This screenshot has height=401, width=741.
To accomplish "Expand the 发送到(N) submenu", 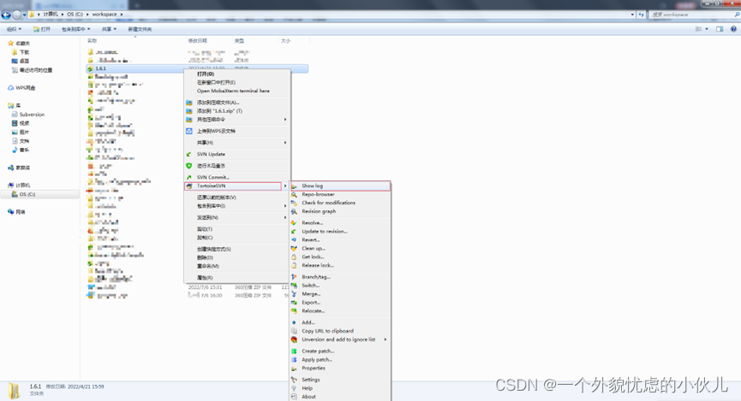I will click(x=236, y=217).
